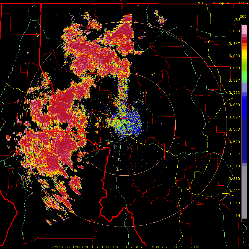
Task: Click the 0.253 legend value
Action: coord(234,203)
